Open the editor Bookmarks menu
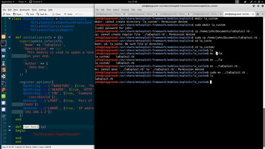This screenshot has width=265, height=149. point(25,10)
